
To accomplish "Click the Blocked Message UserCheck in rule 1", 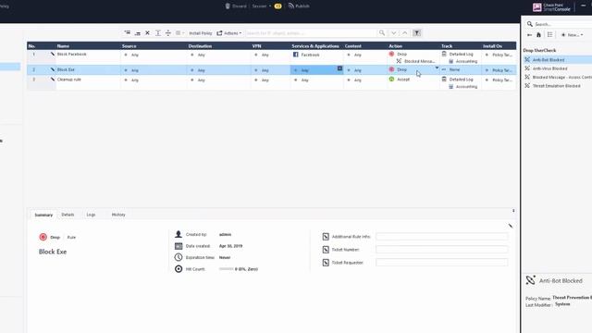I will pyautogui.click(x=415, y=61).
